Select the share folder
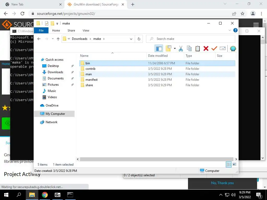Image resolution: width=267 pixels, height=200 pixels. pyautogui.click(x=157, y=85)
